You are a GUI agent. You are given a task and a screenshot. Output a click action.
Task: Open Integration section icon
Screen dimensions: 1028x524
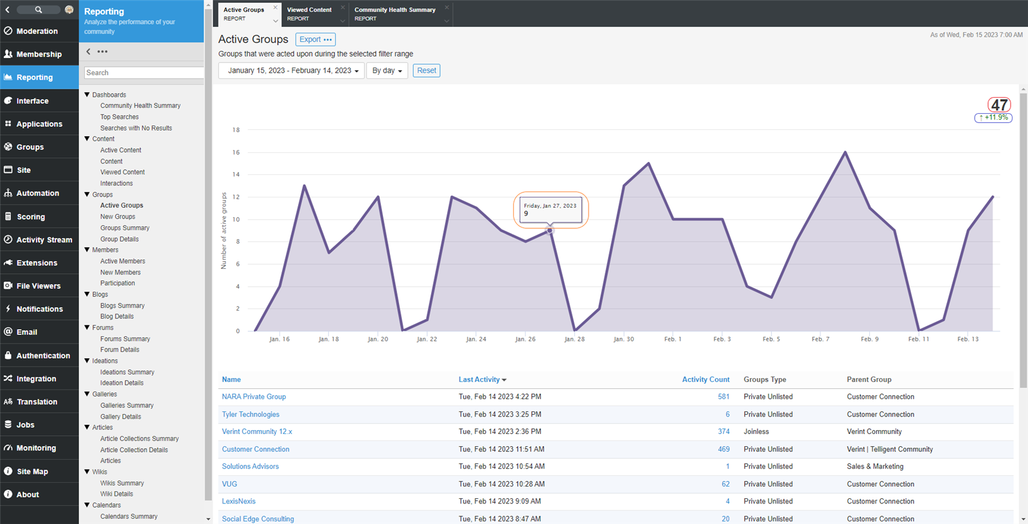(x=8, y=379)
